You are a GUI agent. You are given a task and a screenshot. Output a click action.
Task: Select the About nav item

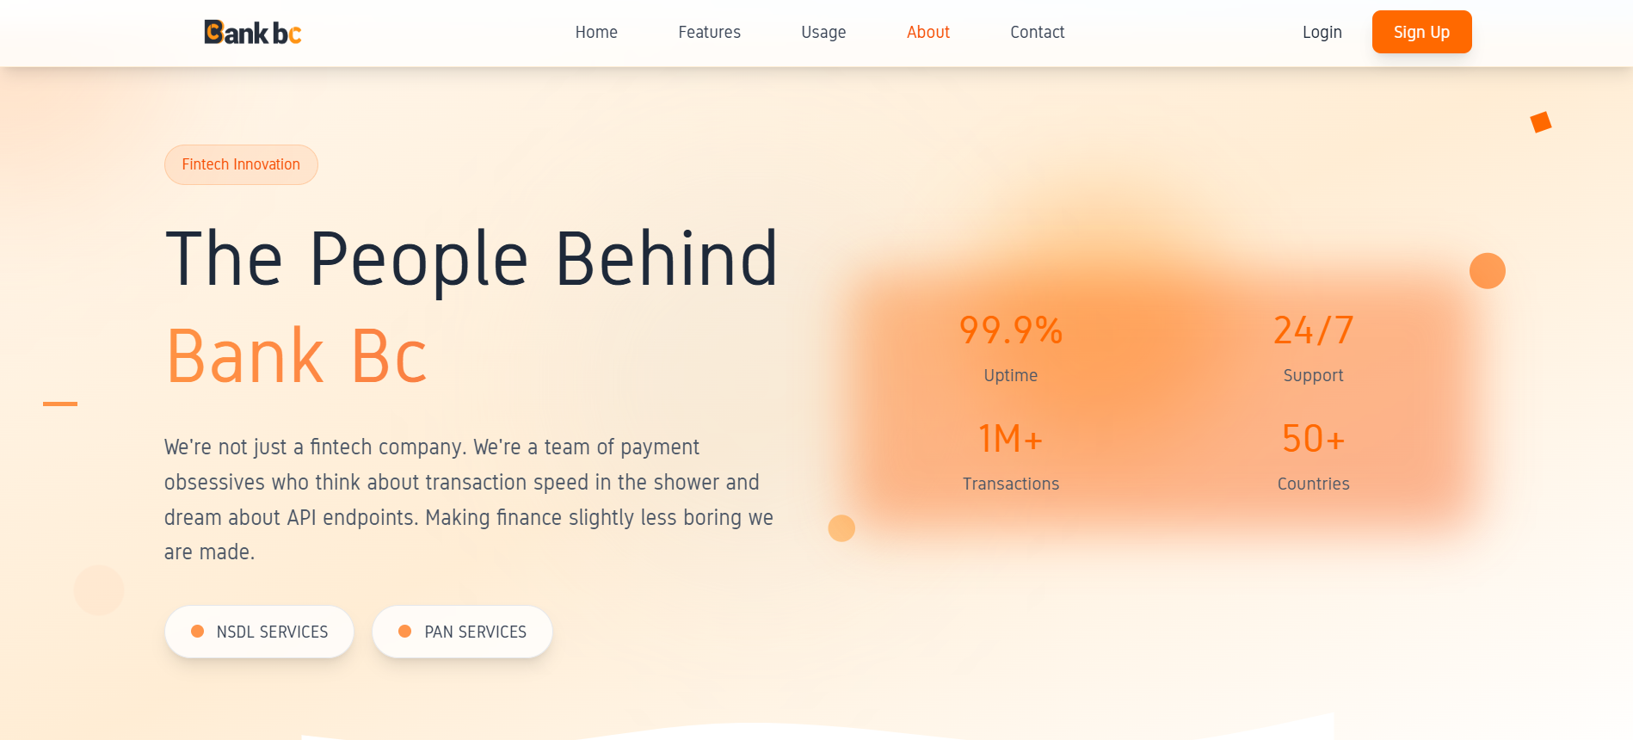[927, 33]
